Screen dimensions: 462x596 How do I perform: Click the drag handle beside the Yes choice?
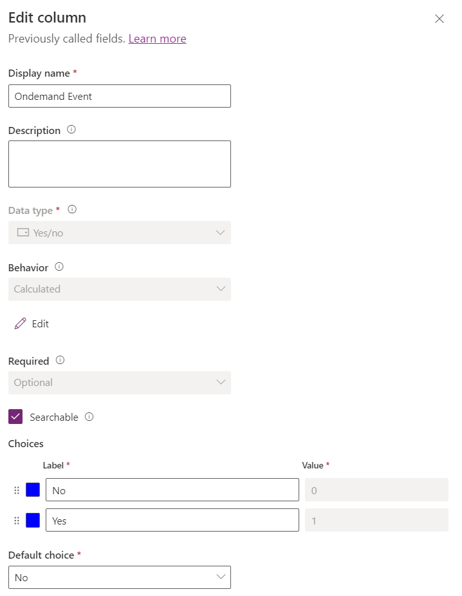click(x=17, y=519)
